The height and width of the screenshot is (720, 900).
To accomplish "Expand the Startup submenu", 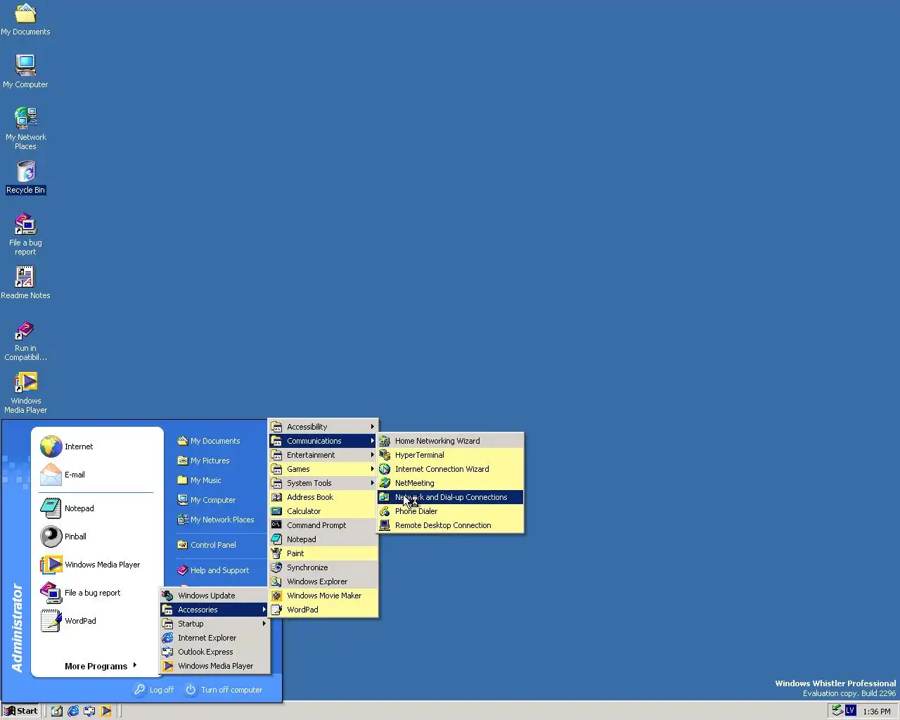I will coord(214,624).
